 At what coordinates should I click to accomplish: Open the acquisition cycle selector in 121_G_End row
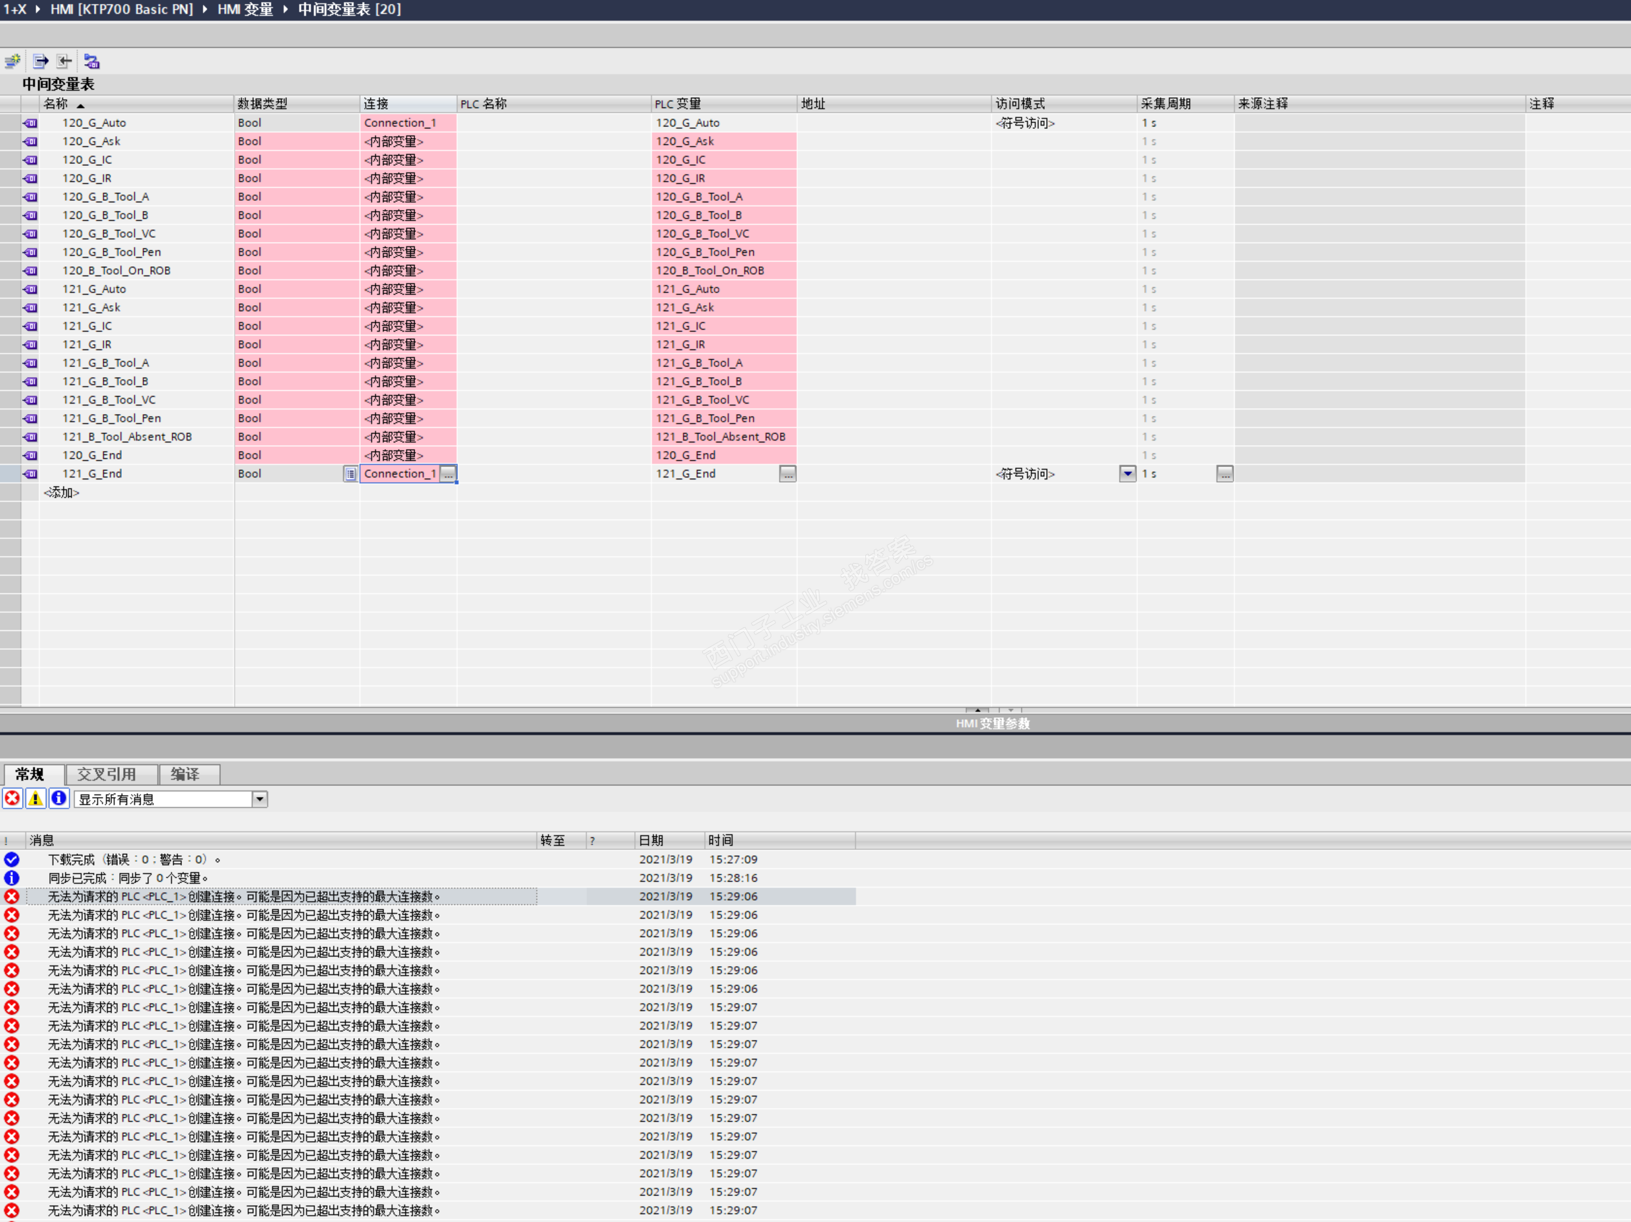(1224, 474)
